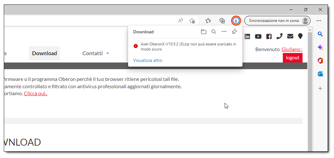Open the Collections icon

[x=222, y=21]
